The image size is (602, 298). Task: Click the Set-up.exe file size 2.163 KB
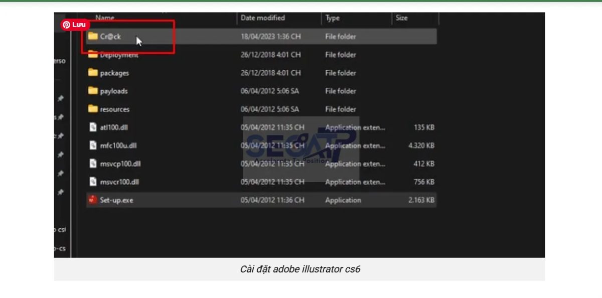click(421, 200)
